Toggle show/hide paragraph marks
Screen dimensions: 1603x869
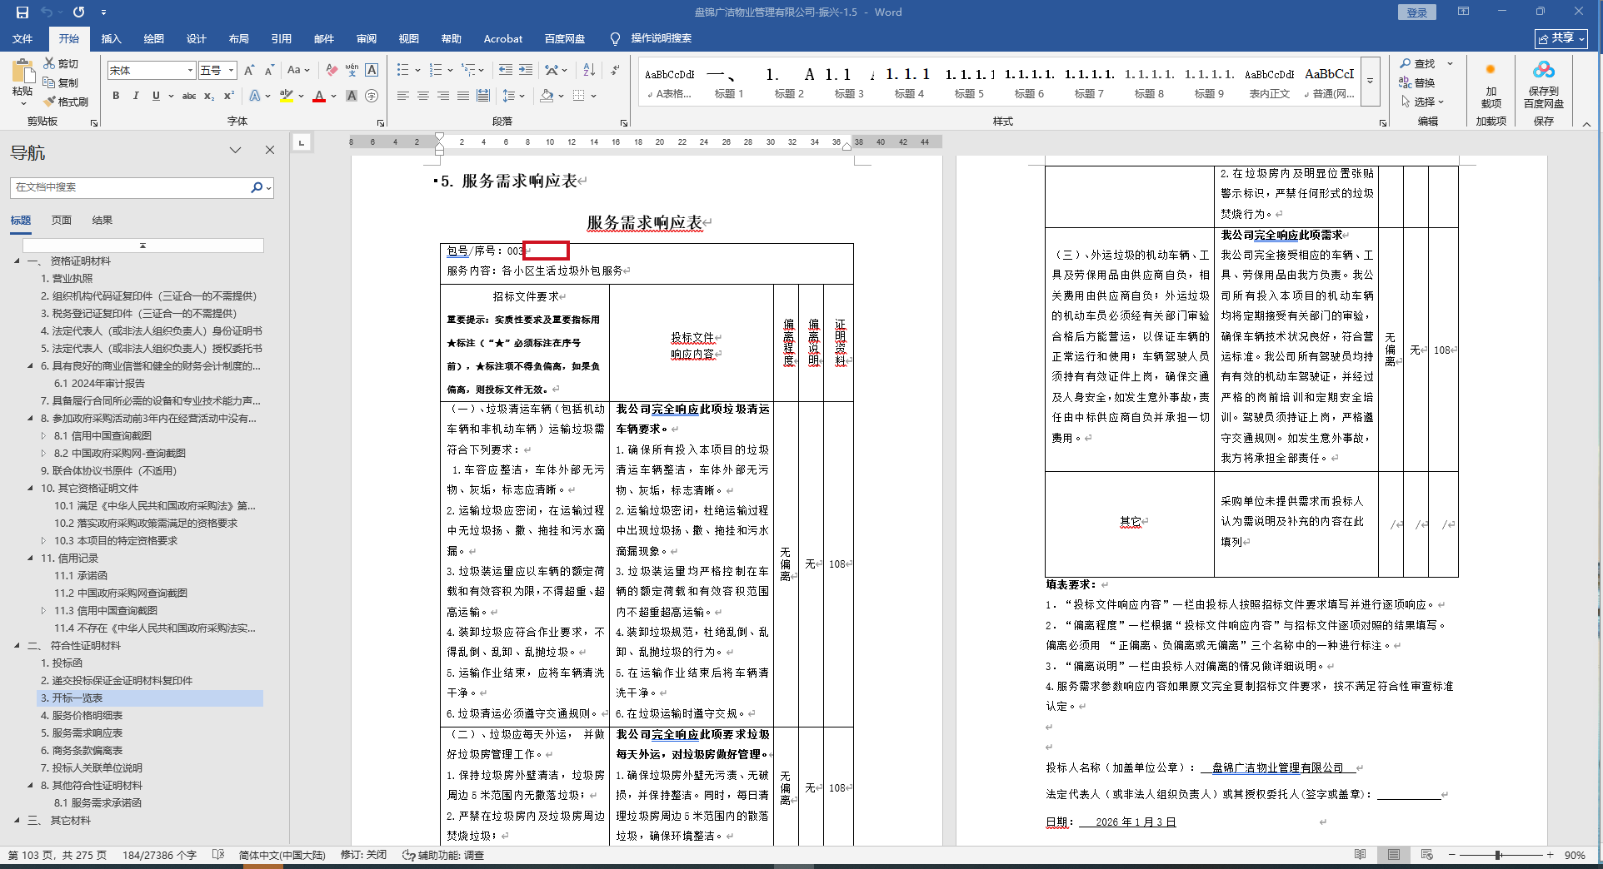click(x=616, y=71)
